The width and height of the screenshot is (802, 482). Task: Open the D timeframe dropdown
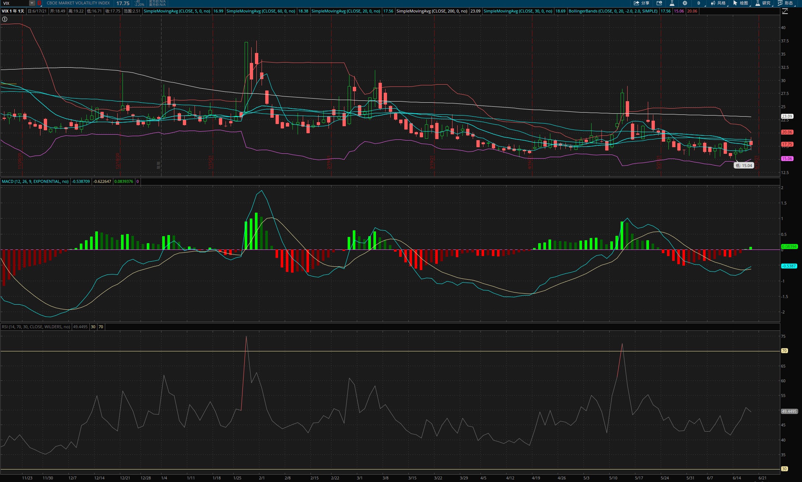point(699,3)
